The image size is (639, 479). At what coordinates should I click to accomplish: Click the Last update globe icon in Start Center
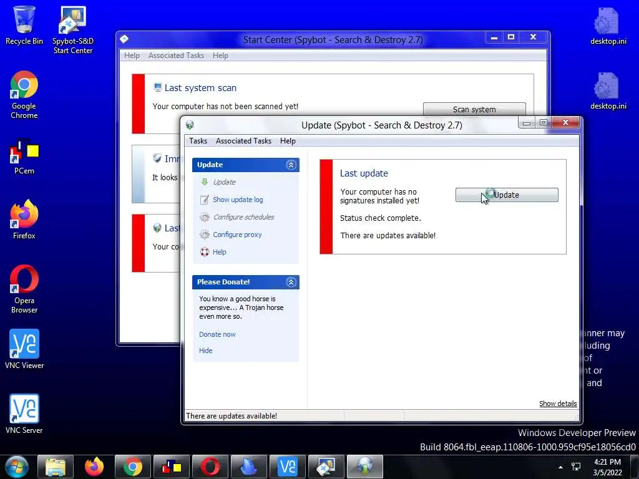point(157,228)
